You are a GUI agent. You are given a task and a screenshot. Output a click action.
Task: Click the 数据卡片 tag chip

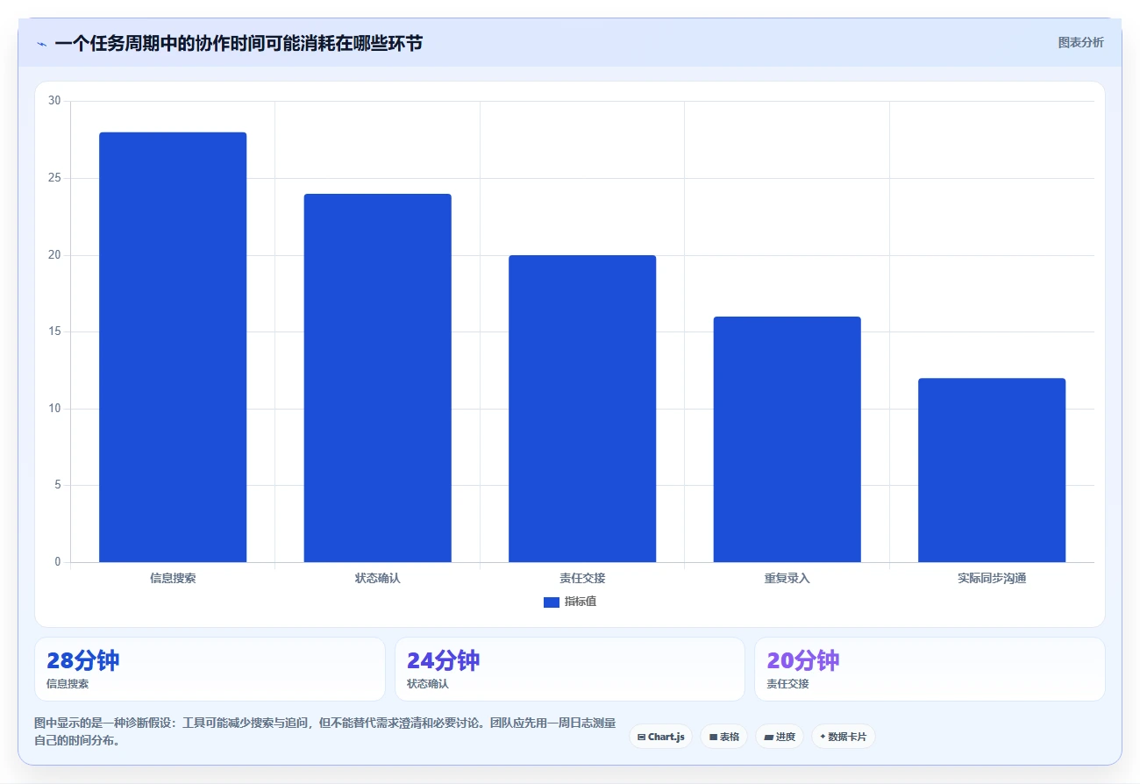pos(843,737)
